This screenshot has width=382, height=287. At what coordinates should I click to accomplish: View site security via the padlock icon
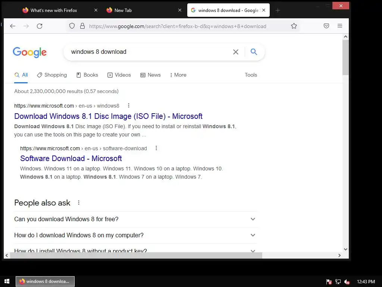[x=82, y=26]
